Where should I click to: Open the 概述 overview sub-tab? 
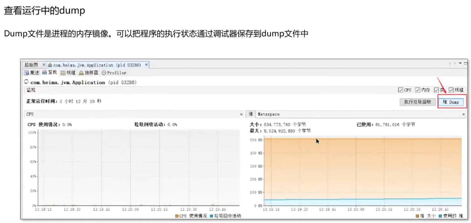pyautogui.click(x=32, y=73)
